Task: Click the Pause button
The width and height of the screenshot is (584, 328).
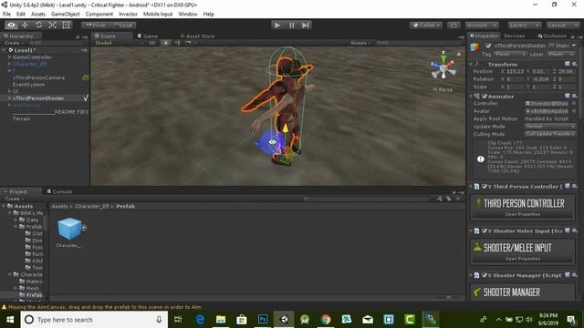Action: (x=292, y=26)
